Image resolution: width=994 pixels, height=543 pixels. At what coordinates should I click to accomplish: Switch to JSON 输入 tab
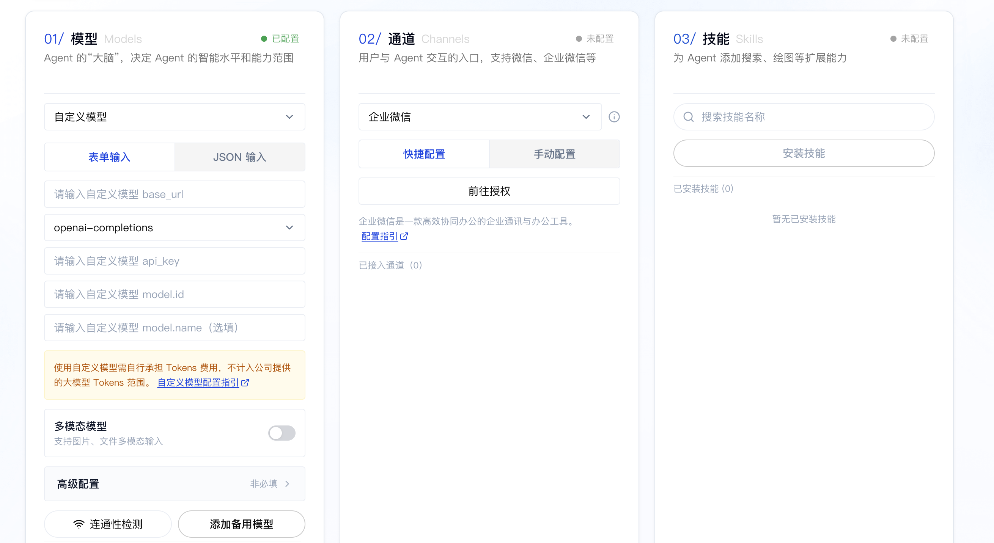click(x=240, y=157)
